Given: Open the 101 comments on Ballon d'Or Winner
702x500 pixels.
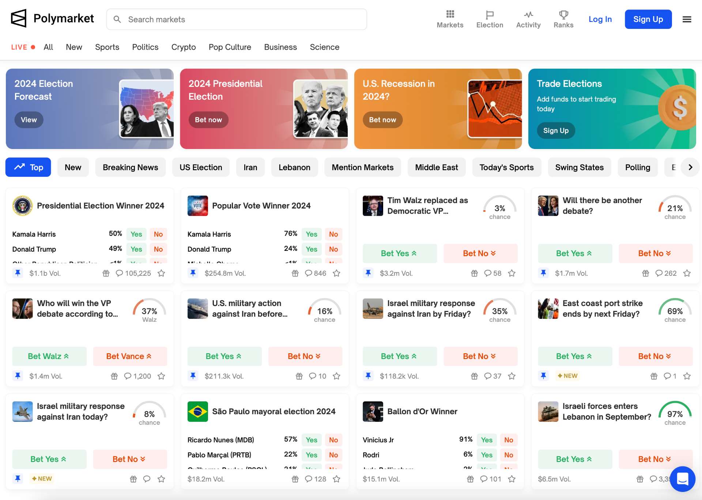Looking at the screenshot, I should point(491,479).
